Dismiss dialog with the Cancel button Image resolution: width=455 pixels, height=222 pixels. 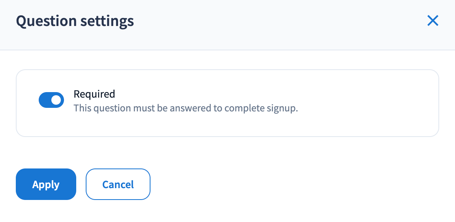pyautogui.click(x=118, y=184)
